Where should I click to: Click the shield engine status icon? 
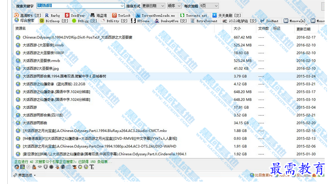coord(46,167)
